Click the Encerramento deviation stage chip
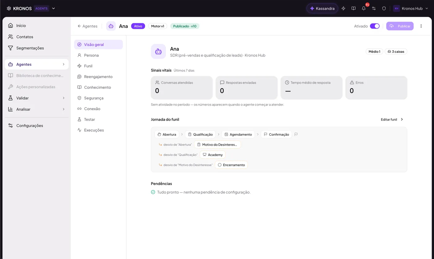434x259 pixels. [x=231, y=165]
